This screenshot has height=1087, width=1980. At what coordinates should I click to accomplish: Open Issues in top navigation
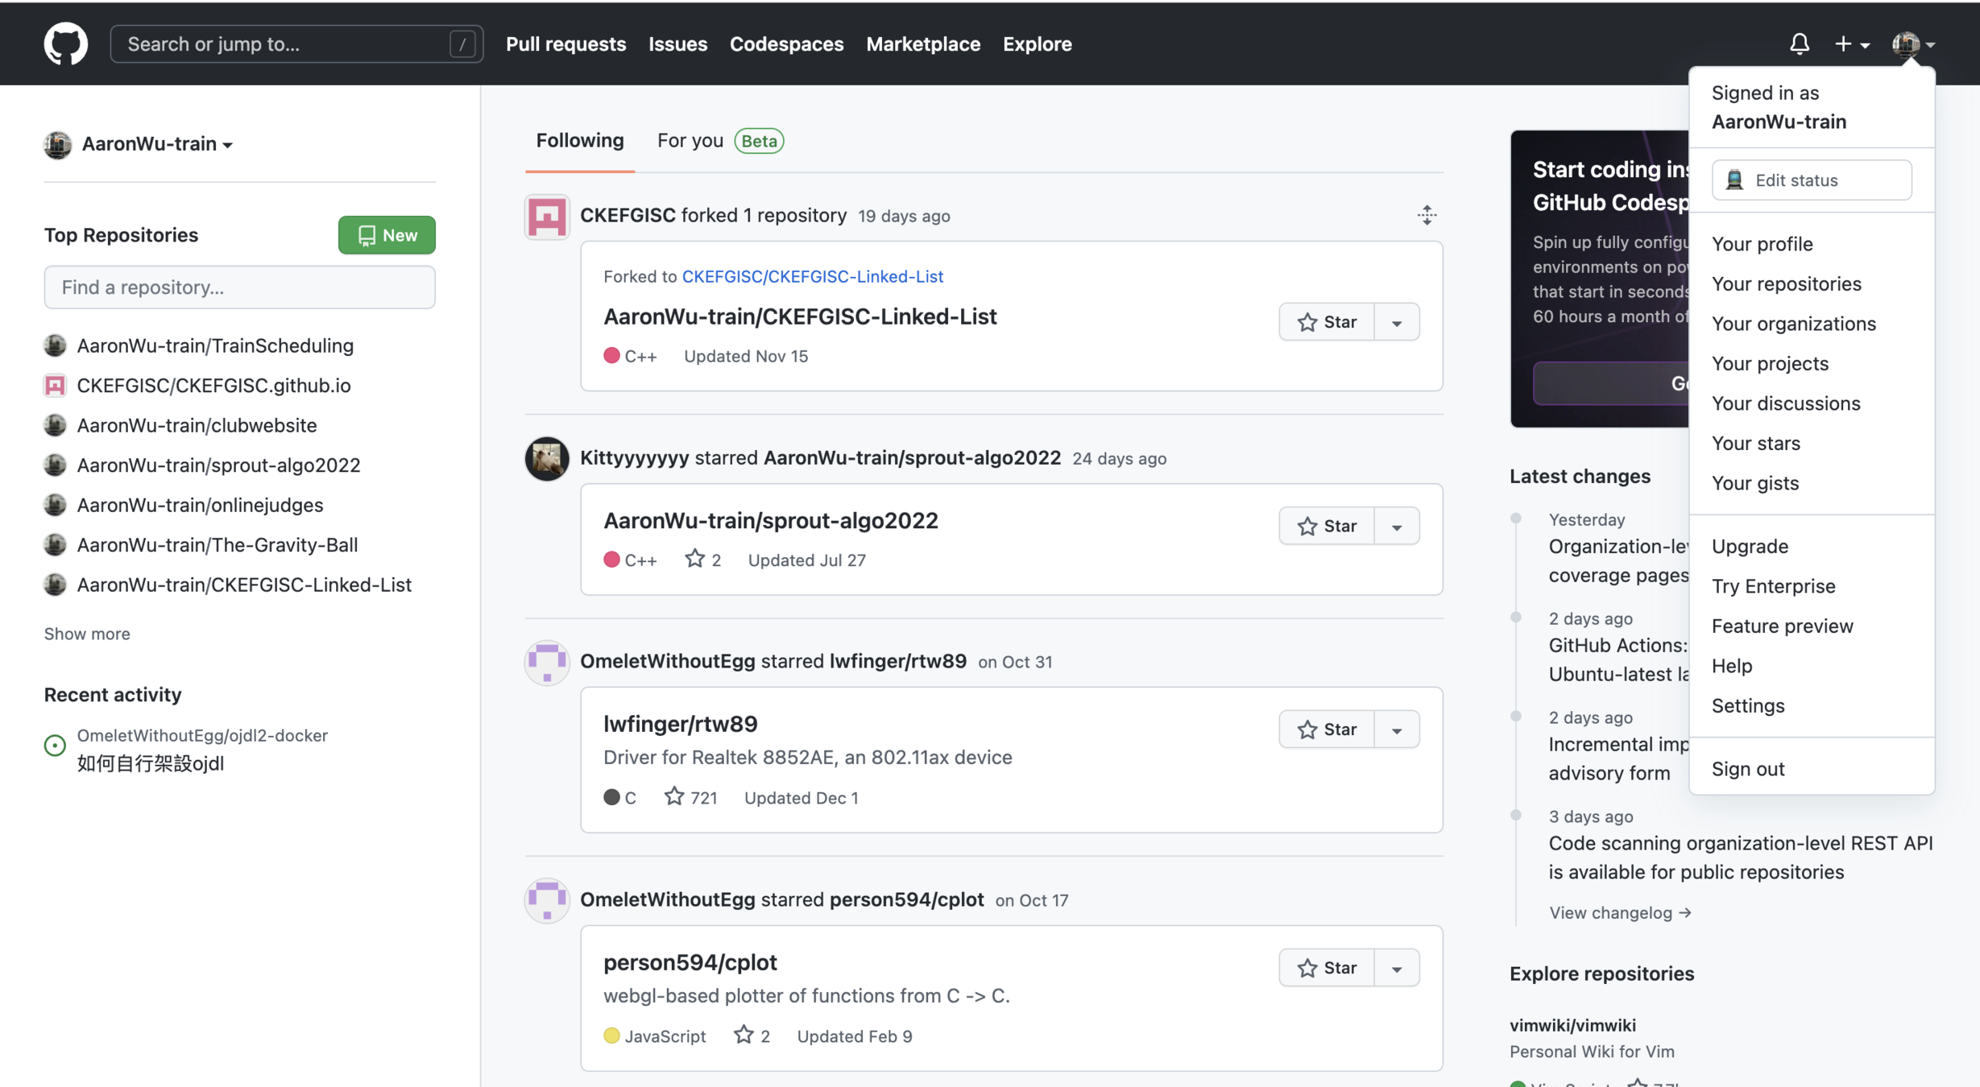coord(677,43)
